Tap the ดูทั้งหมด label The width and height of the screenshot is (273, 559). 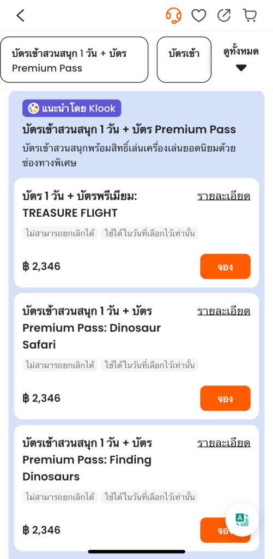point(241,52)
